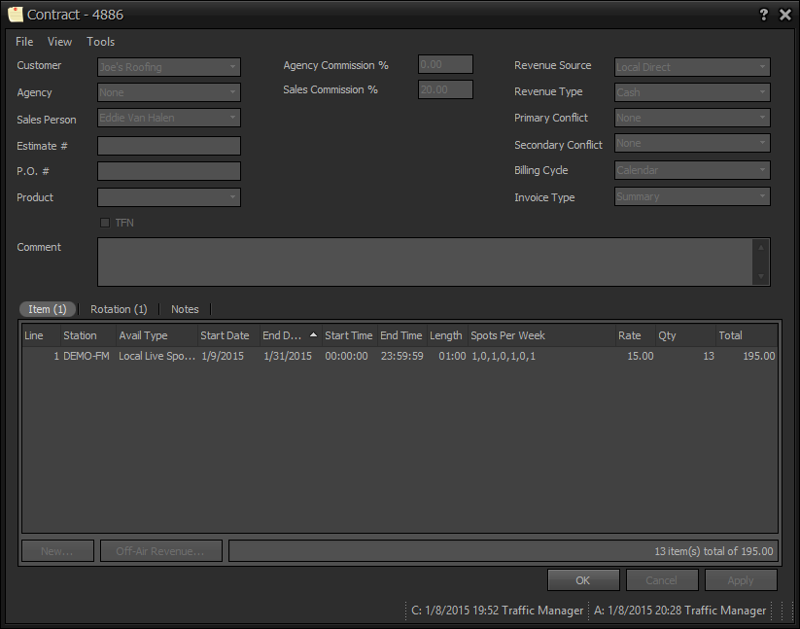Click the Estimate # input field

pos(169,146)
